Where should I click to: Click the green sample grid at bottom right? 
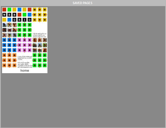click(x=40, y=60)
